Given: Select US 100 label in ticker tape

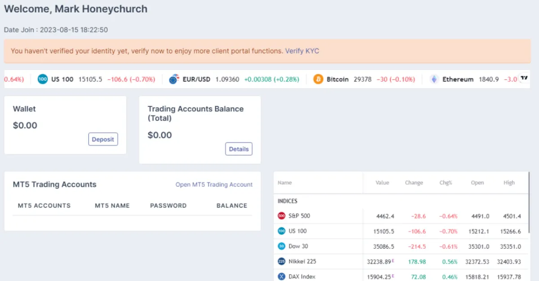Looking at the screenshot, I should 62,79.
